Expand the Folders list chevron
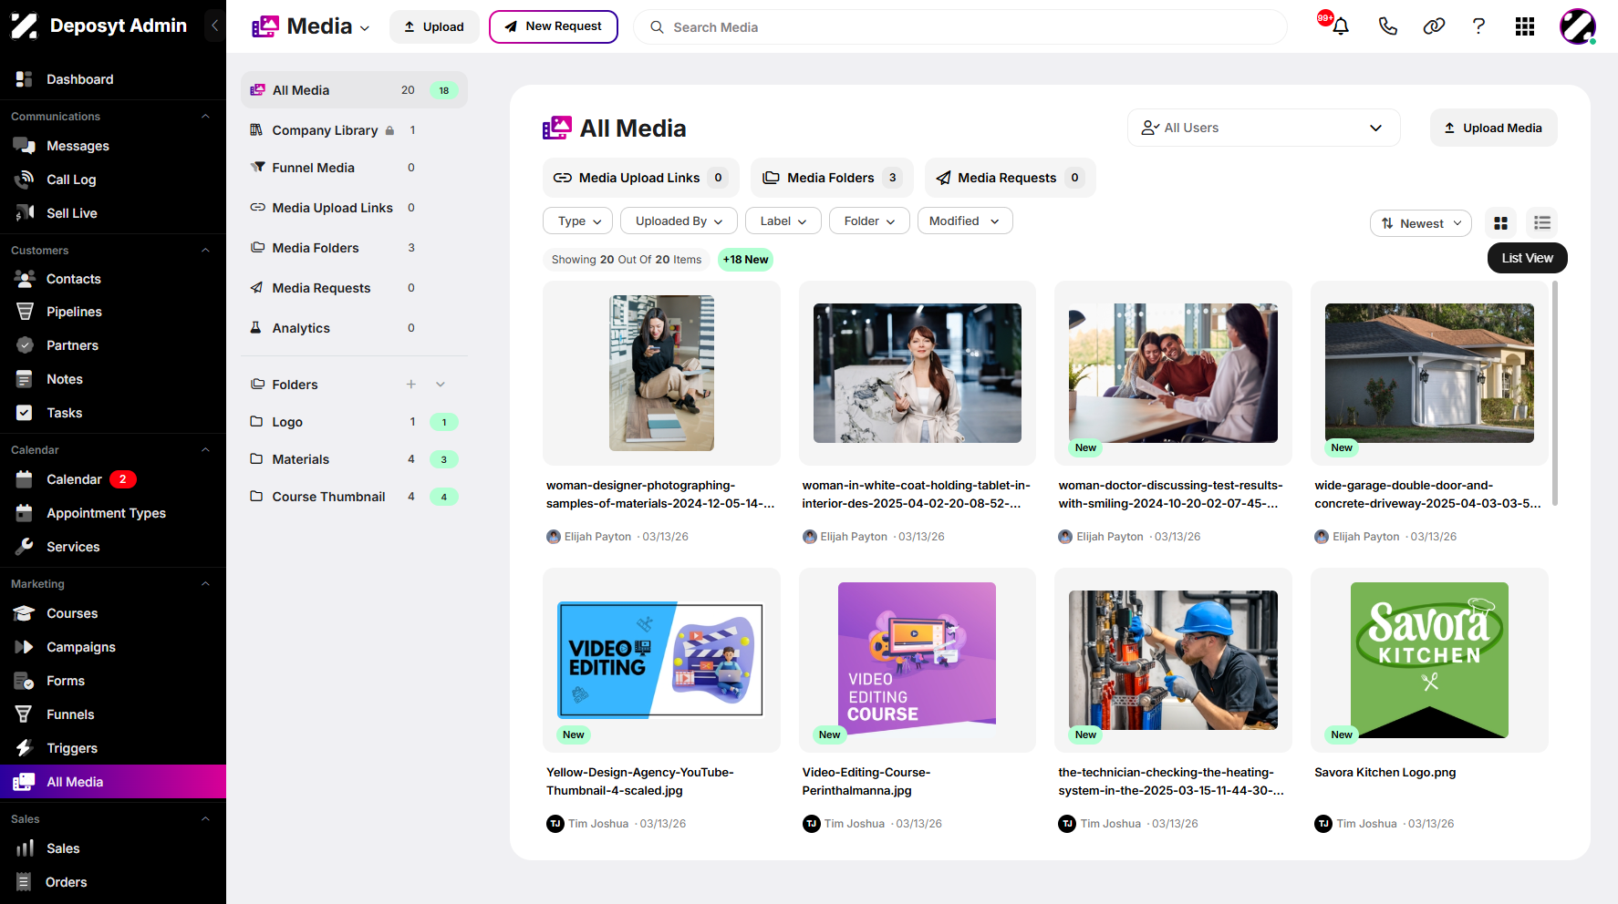Screen dimensions: 1618x904 pyautogui.click(x=441, y=385)
